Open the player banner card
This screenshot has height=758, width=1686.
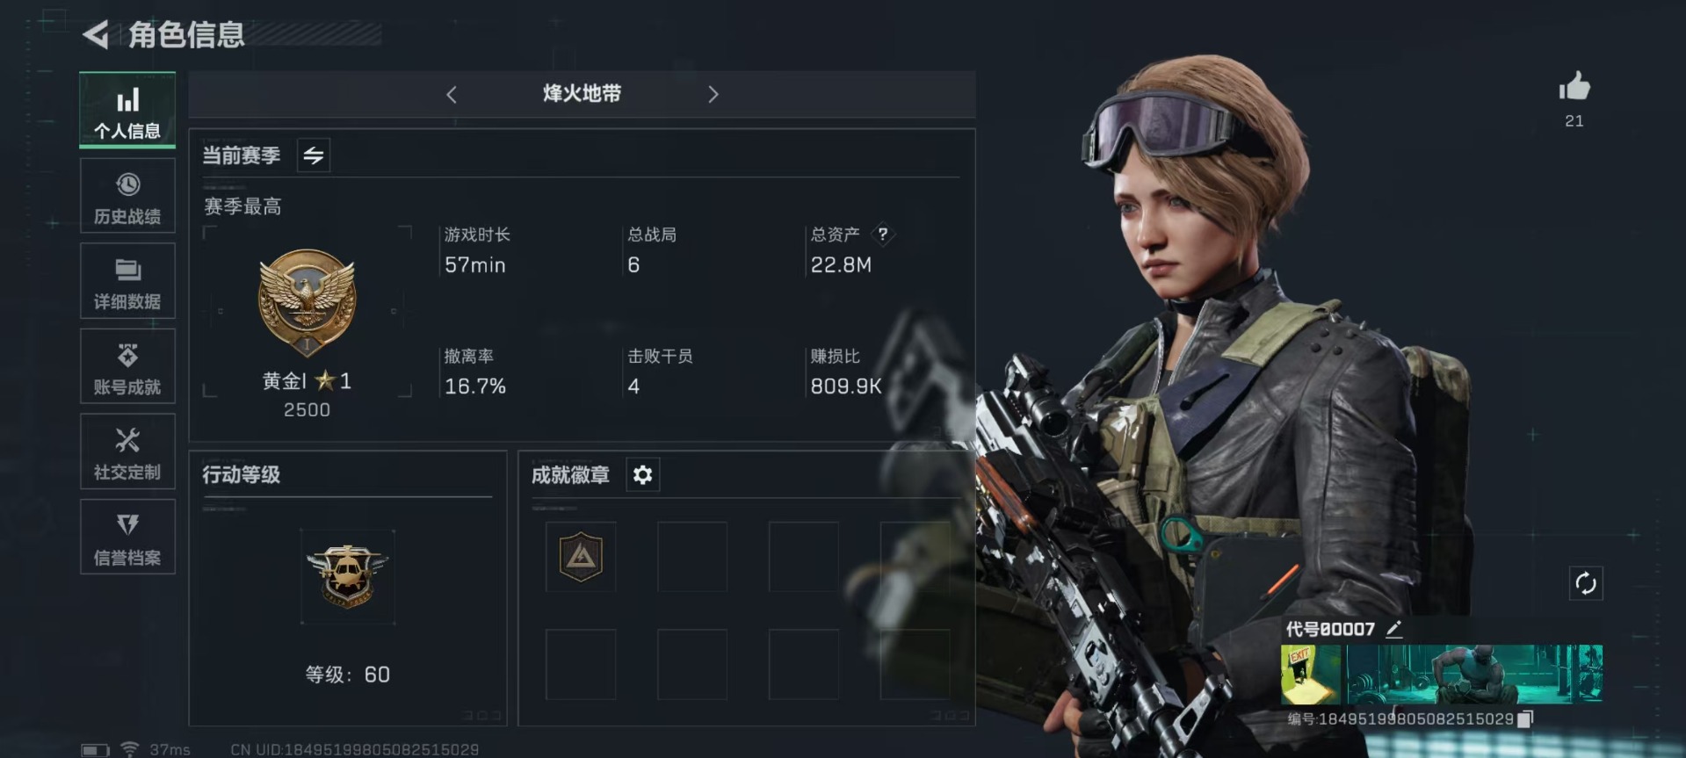(x=1441, y=675)
